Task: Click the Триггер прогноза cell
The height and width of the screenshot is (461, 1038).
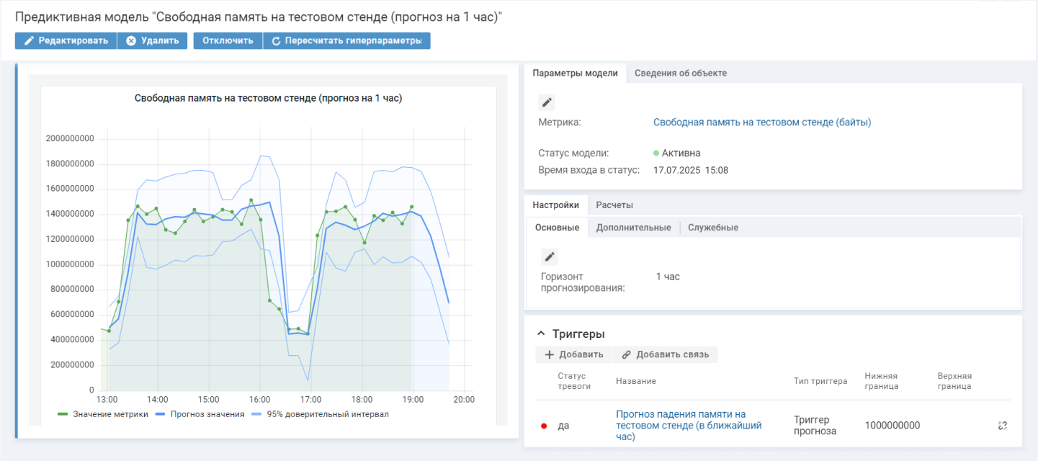Action: coord(815,425)
